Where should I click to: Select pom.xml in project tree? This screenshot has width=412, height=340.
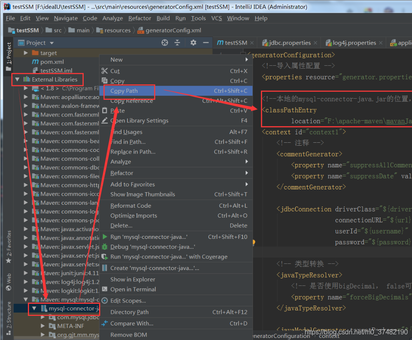tap(52, 62)
